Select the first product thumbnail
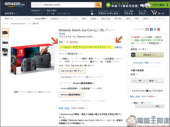170x127 pixels. [5, 33]
